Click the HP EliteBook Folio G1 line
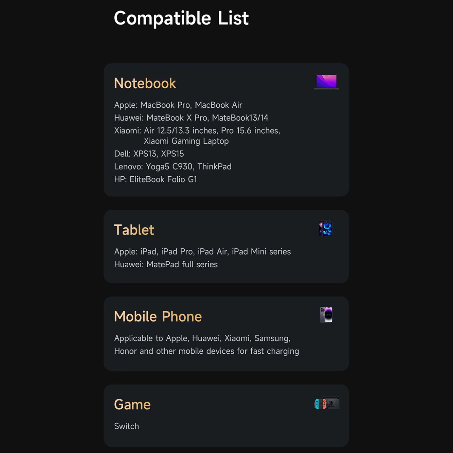 coord(155,179)
